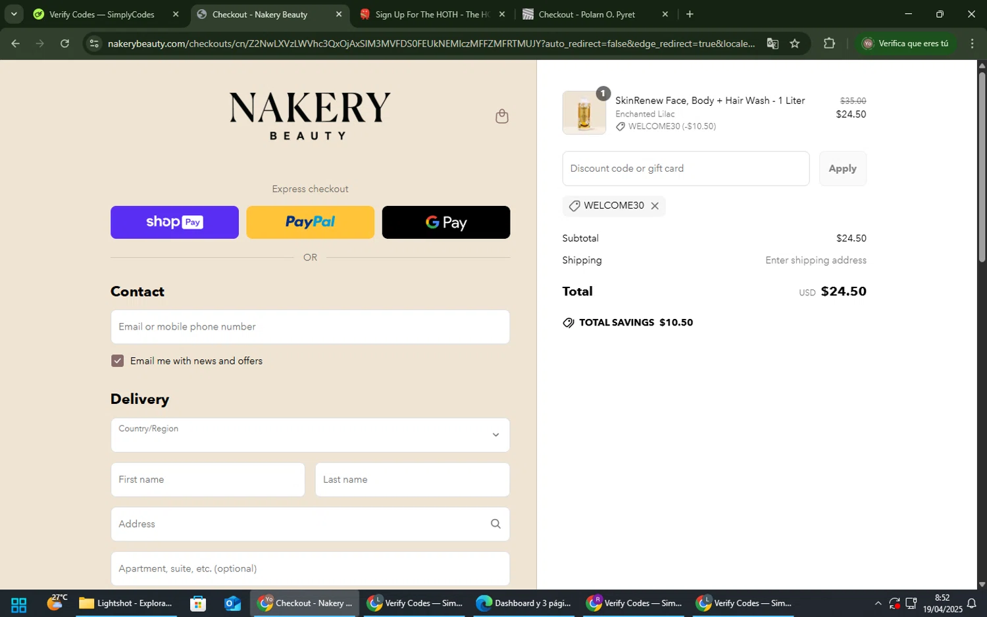
Task: Click the page vertical scrollbar thumb
Action: pyautogui.click(x=982, y=167)
